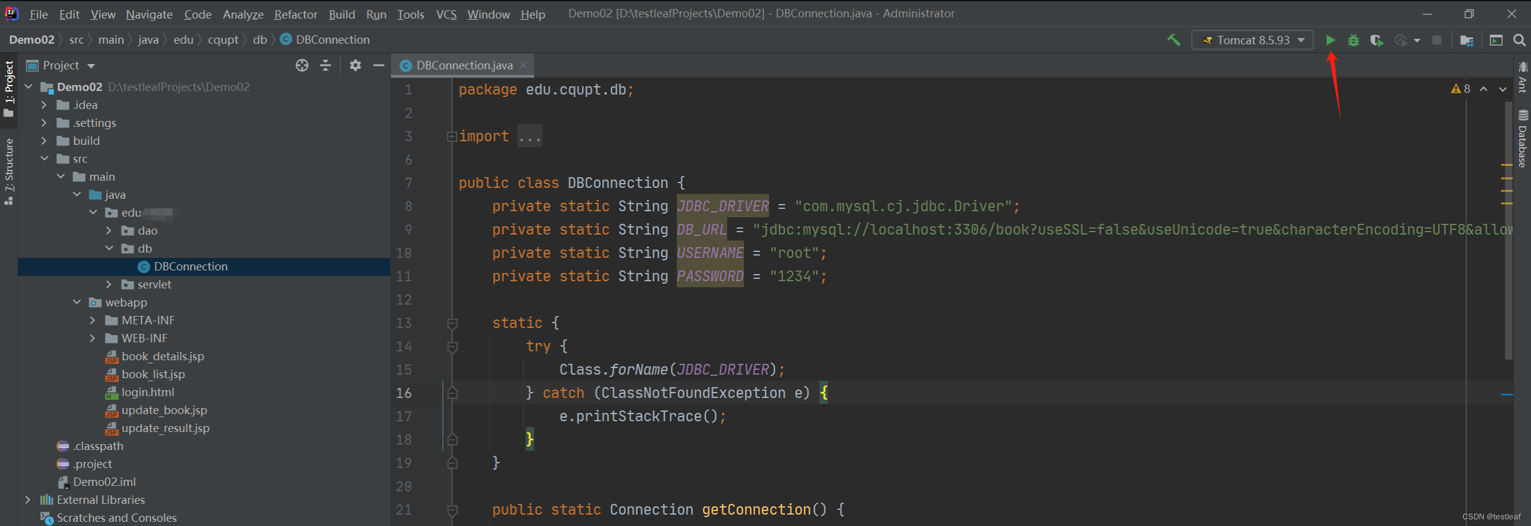Click the Stop square button
Viewport: 1531px width, 526px height.
pyautogui.click(x=1437, y=40)
